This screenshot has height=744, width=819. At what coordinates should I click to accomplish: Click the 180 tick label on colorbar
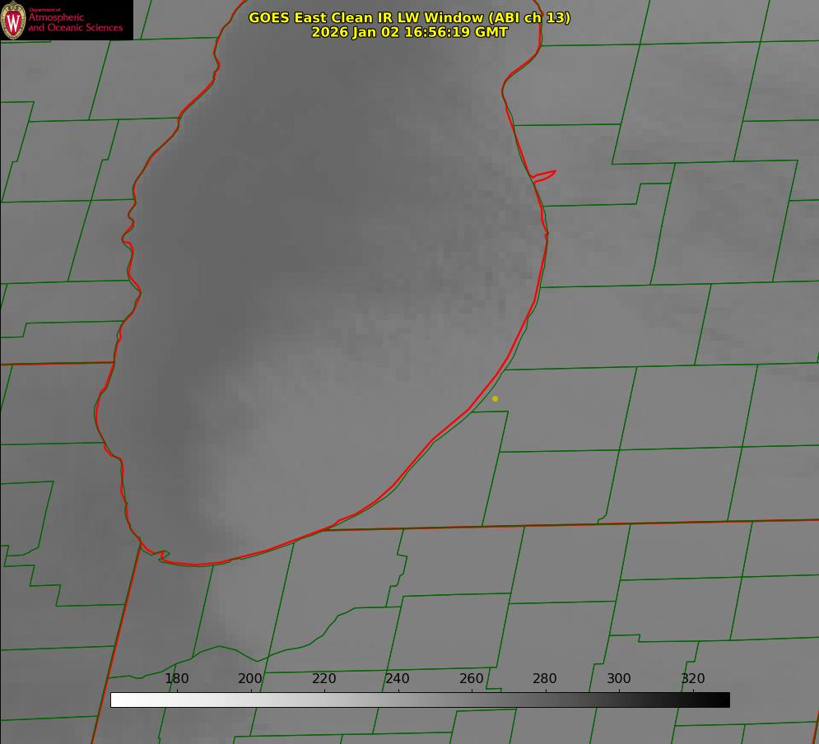click(x=177, y=679)
